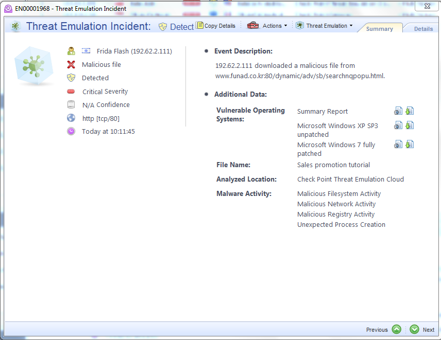View the Summary Report icon
This screenshot has height=340, width=441.
pos(398,111)
